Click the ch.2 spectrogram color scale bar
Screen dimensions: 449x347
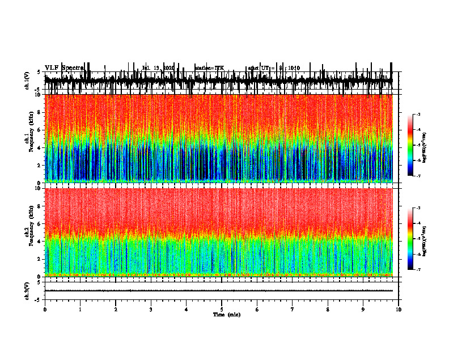410,239
